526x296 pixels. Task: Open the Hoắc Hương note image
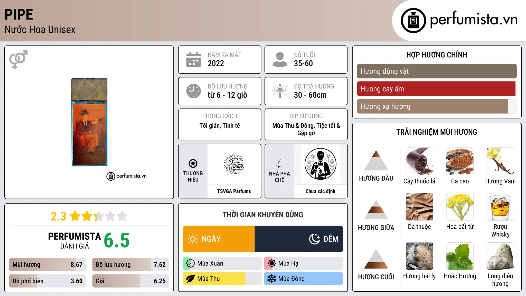[460, 256]
